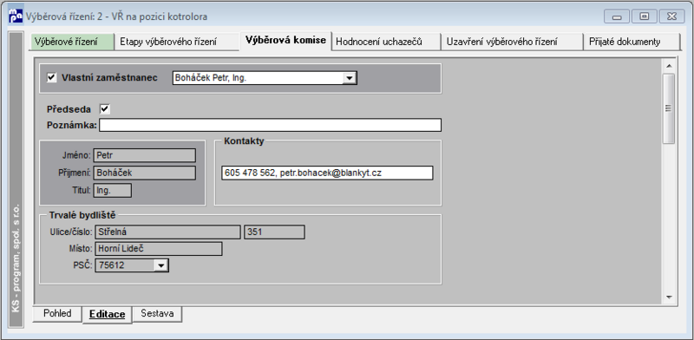Select the Editace bottom tab
694x340 pixels.
pyautogui.click(x=107, y=314)
